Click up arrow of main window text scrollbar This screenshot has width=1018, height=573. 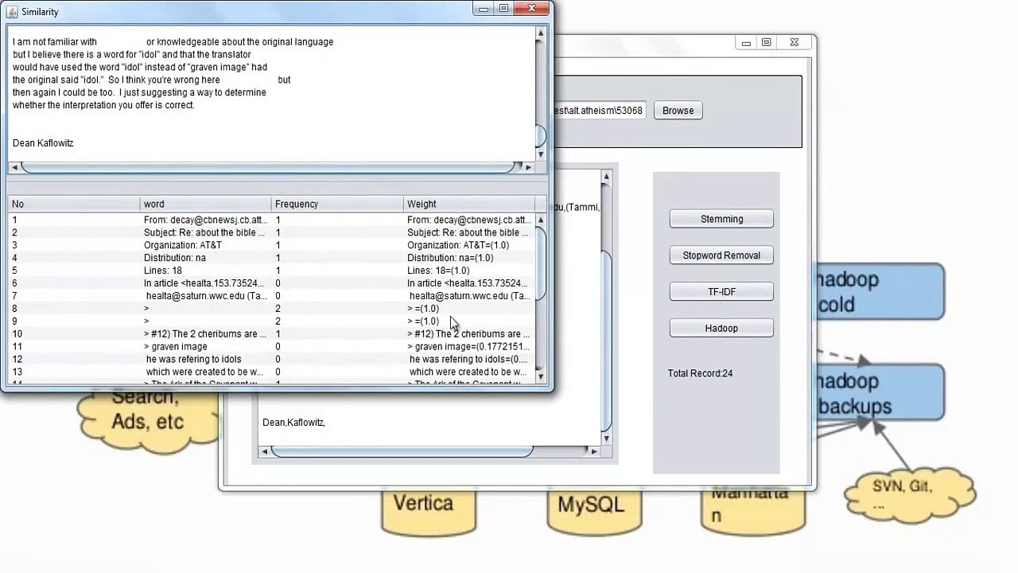(x=606, y=177)
